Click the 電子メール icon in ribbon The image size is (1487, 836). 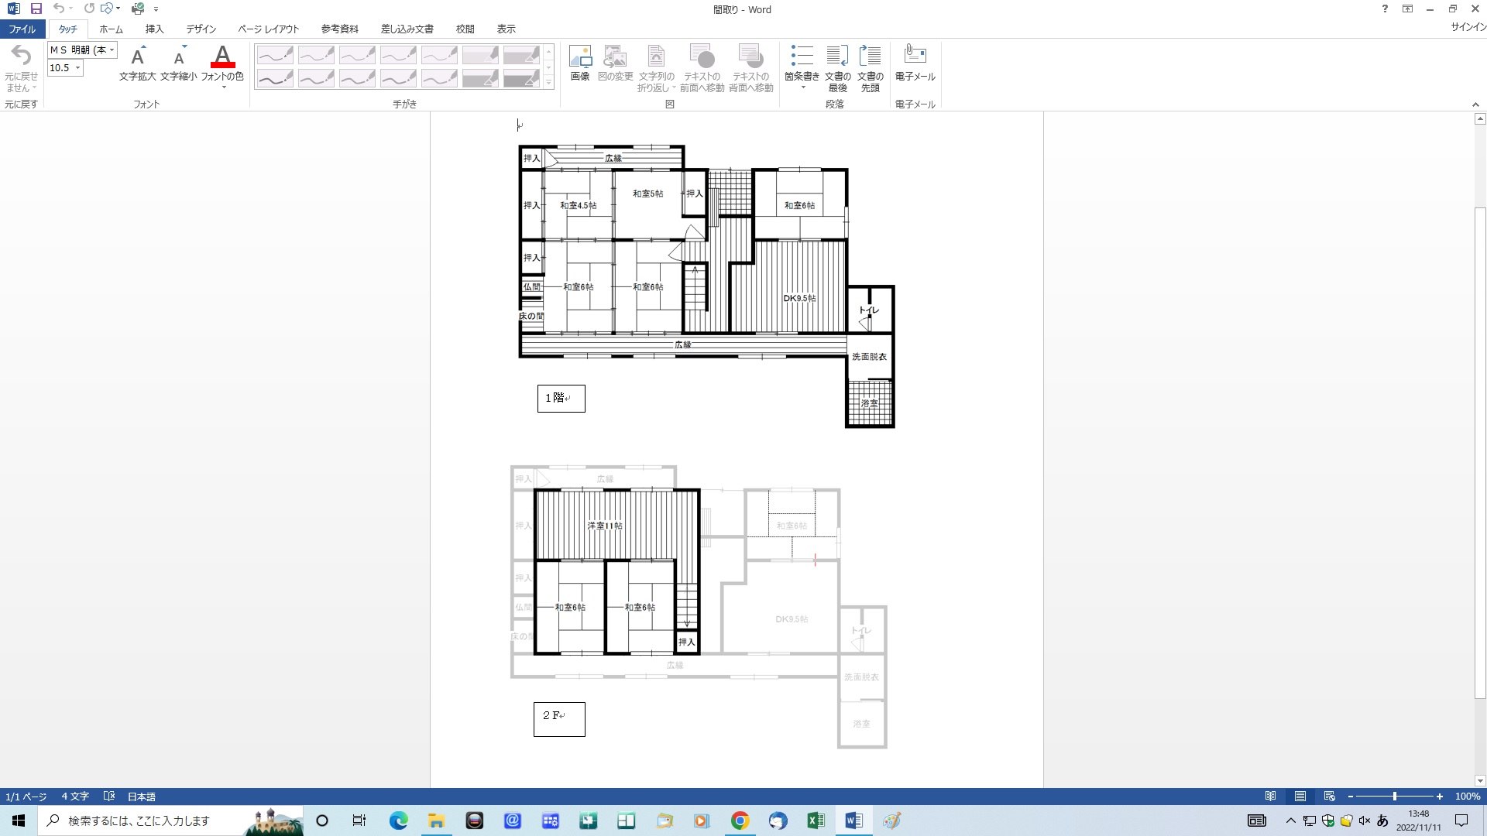(915, 57)
